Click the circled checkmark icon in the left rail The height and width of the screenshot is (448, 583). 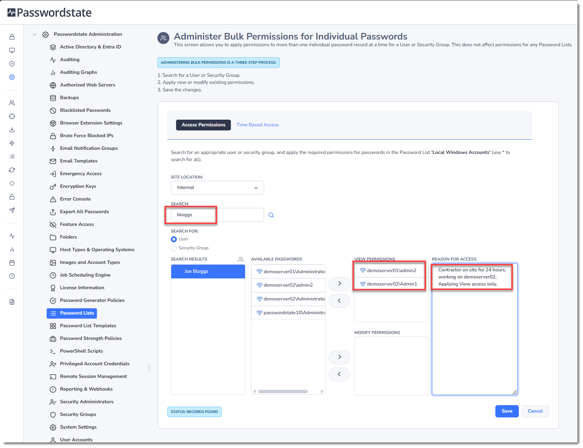point(12,64)
